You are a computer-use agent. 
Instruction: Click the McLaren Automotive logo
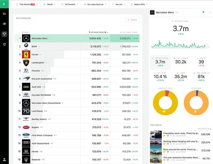click(x=26, y=79)
